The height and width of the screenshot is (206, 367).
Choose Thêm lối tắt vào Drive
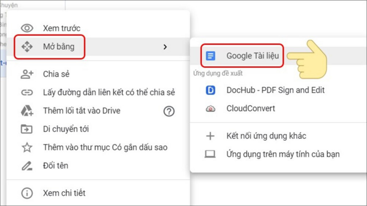pyautogui.click(x=98, y=111)
